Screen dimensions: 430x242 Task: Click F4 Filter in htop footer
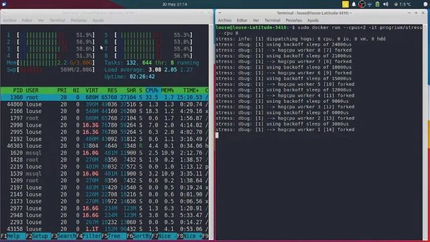click(x=89, y=236)
